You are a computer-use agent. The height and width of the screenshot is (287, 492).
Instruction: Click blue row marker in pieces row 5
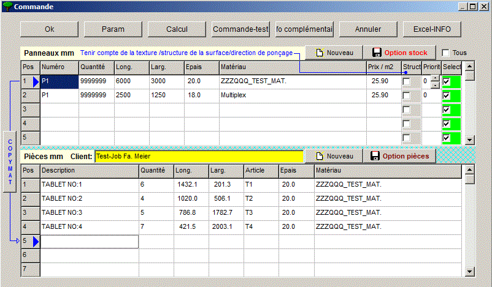(x=34, y=242)
